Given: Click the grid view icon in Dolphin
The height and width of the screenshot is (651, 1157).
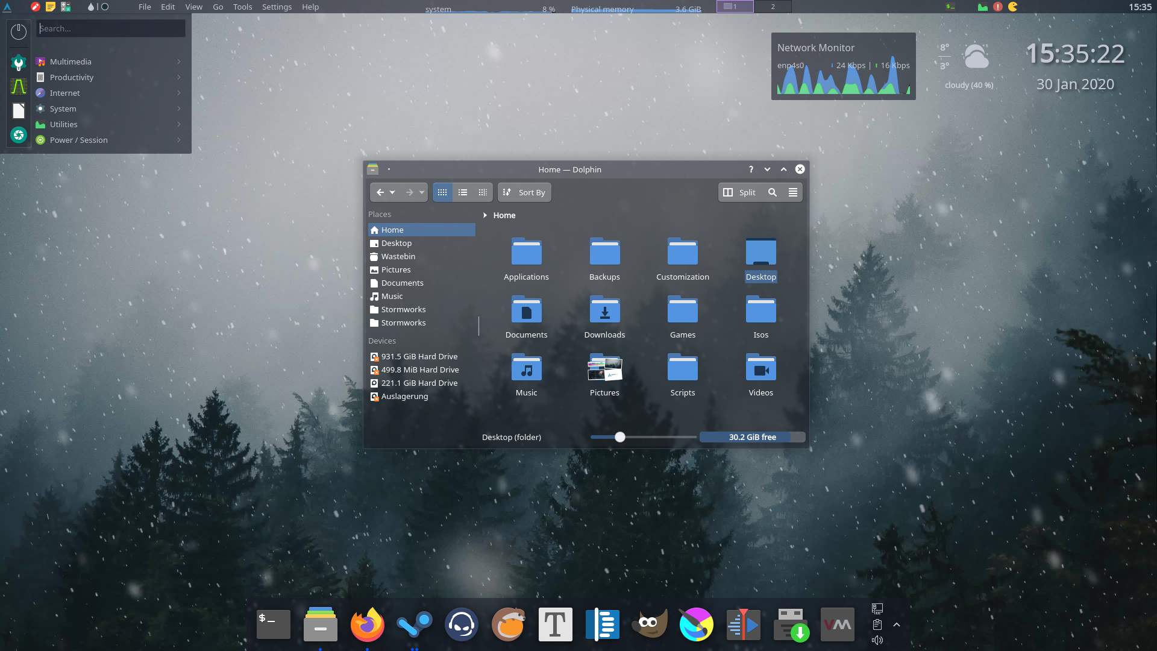Looking at the screenshot, I should click(x=443, y=192).
